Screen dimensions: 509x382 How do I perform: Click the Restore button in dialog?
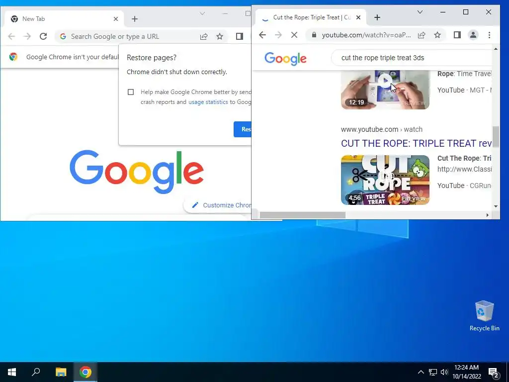243,129
